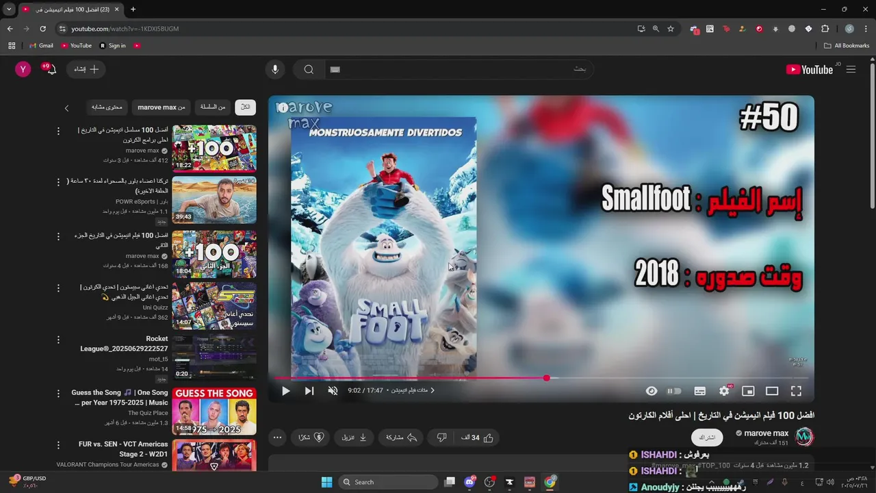Bookmark this page with star icon
Image resolution: width=876 pixels, height=493 pixels.
point(671,29)
